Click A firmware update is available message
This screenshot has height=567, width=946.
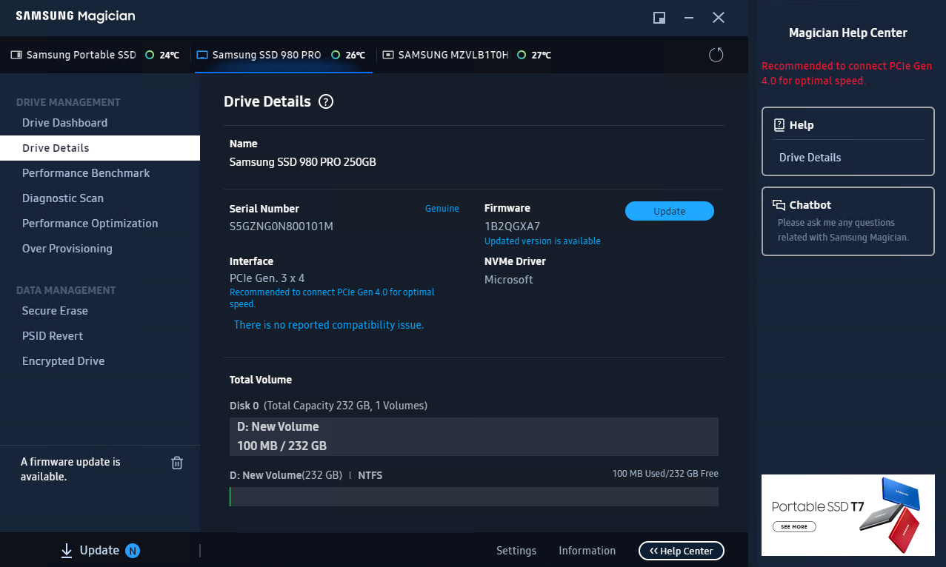coord(70,469)
